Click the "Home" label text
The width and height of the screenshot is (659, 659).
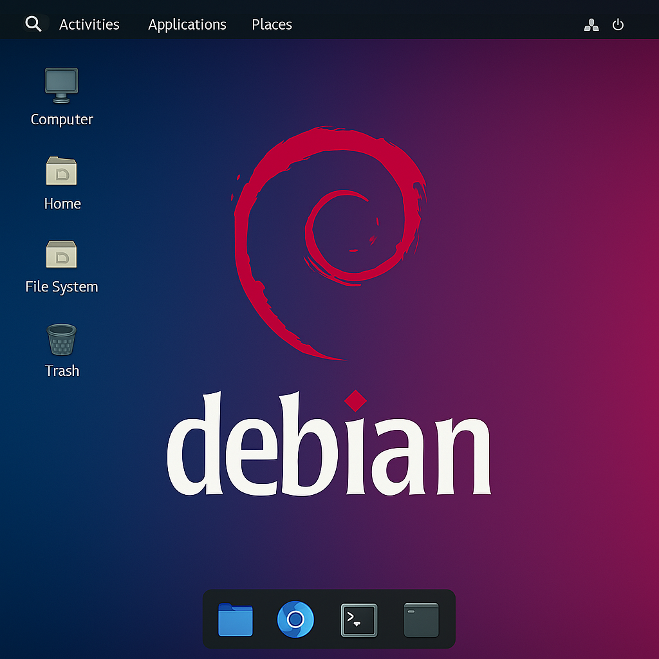click(x=62, y=204)
